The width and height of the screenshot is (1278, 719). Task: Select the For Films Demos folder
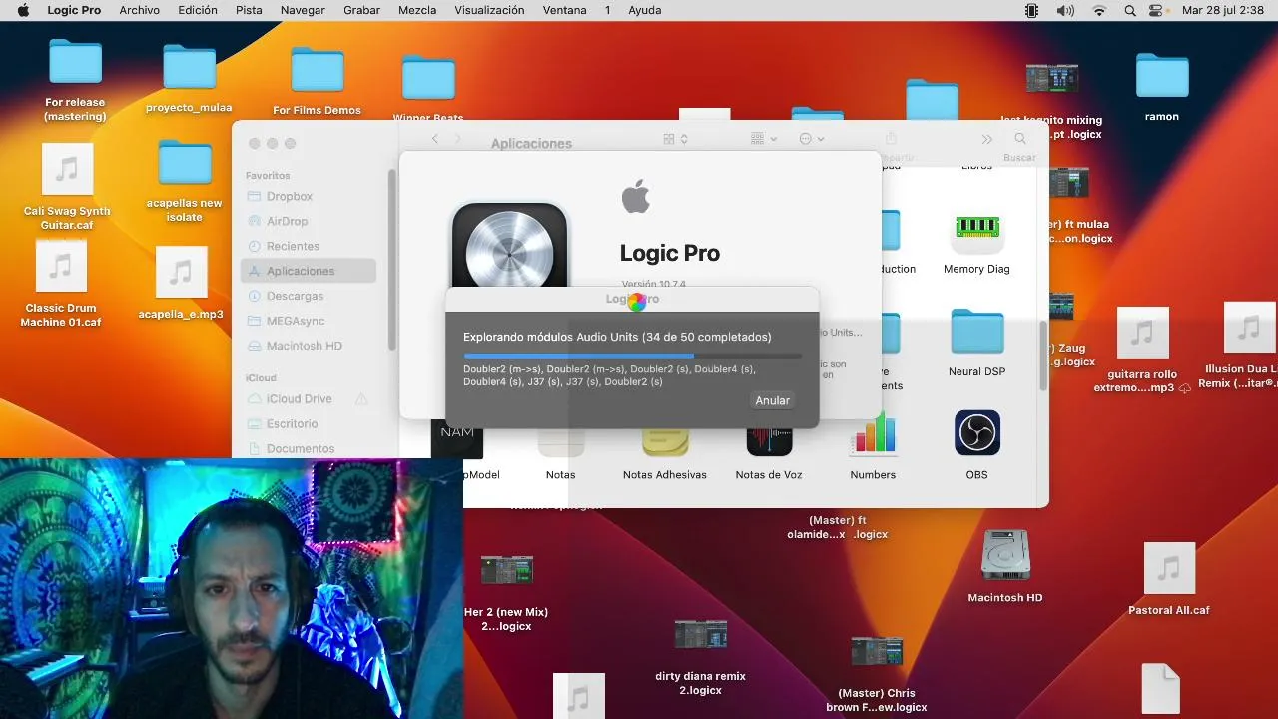(317, 71)
